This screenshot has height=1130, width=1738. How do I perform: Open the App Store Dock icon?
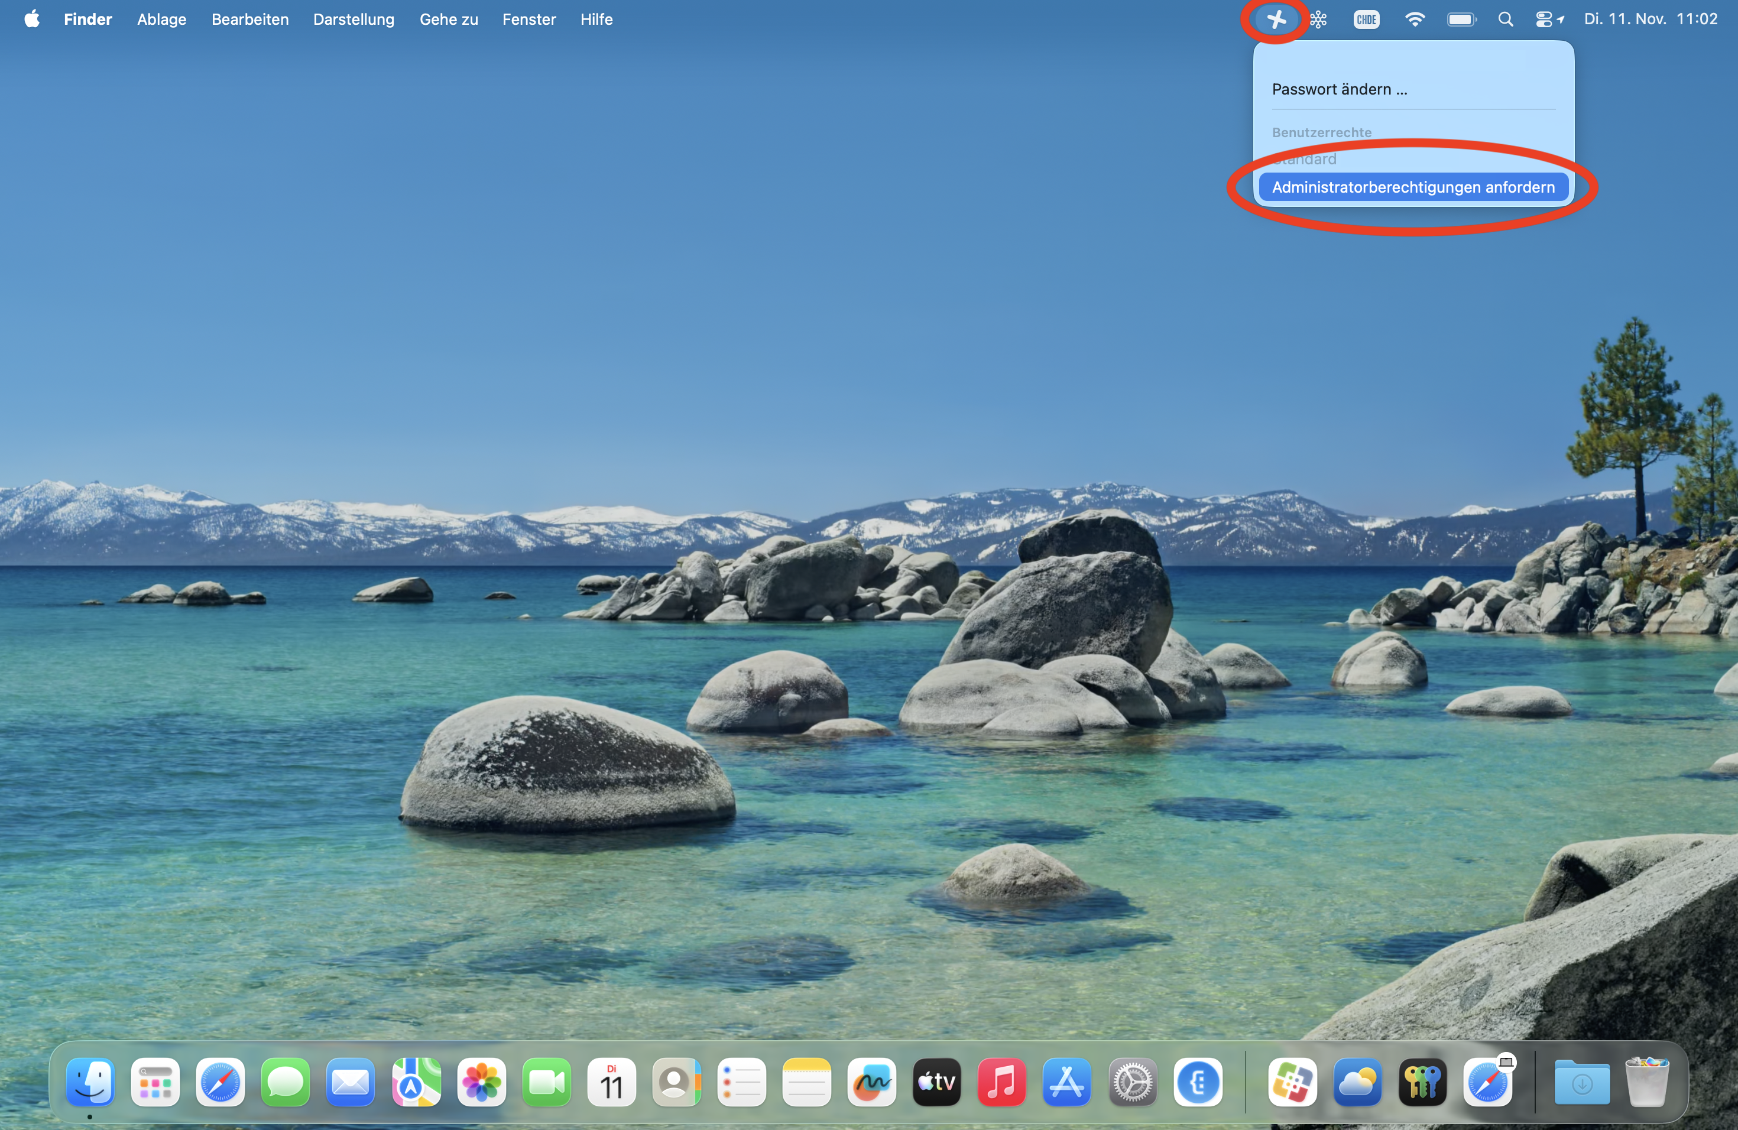coord(1066,1082)
